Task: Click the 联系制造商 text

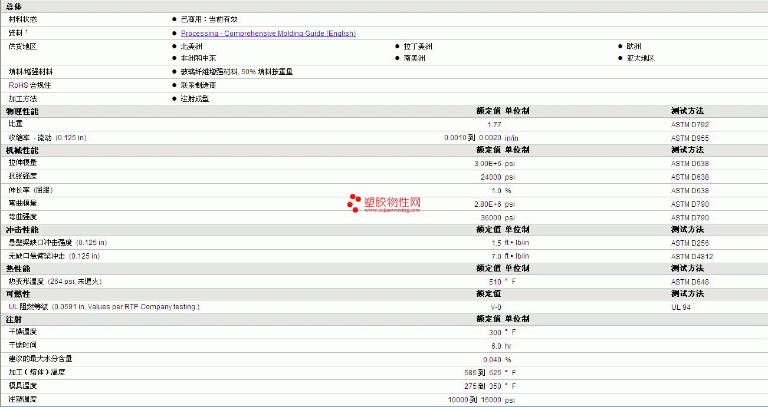Action: (x=199, y=85)
